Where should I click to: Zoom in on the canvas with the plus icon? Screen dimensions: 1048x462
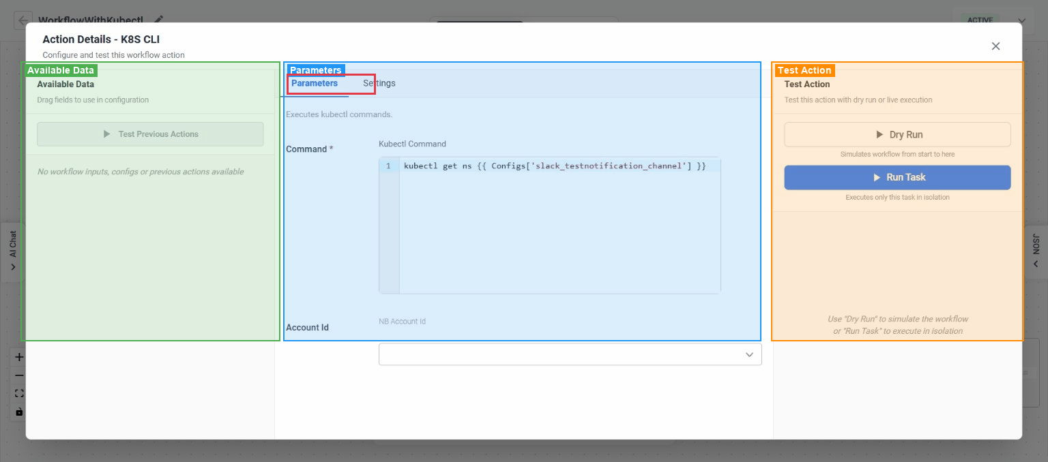click(18, 356)
